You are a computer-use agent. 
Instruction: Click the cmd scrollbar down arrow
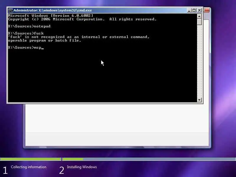click(199, 100)
